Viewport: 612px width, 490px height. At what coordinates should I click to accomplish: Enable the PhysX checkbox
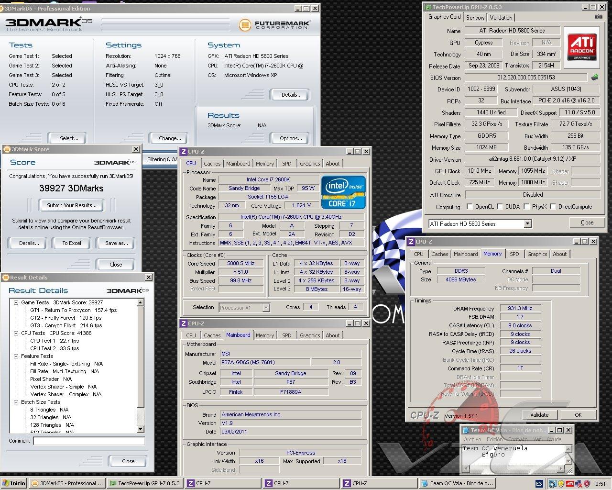[526, 207]
